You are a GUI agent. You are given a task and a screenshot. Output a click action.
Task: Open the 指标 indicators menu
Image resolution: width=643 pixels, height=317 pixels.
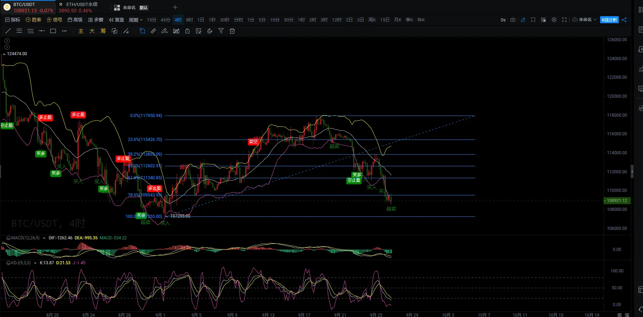13,20
